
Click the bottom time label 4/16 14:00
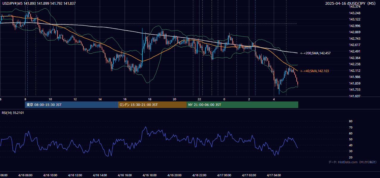(100, 175)
